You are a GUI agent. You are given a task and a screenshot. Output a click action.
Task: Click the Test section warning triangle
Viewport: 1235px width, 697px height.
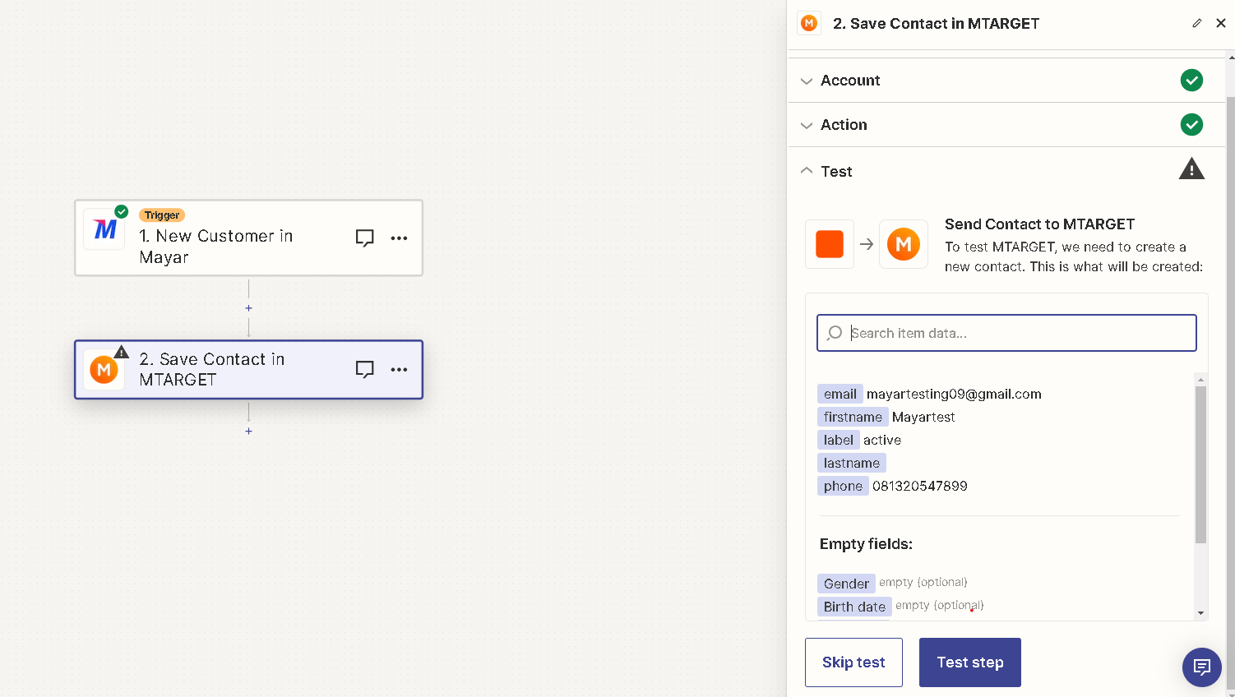1191,169
